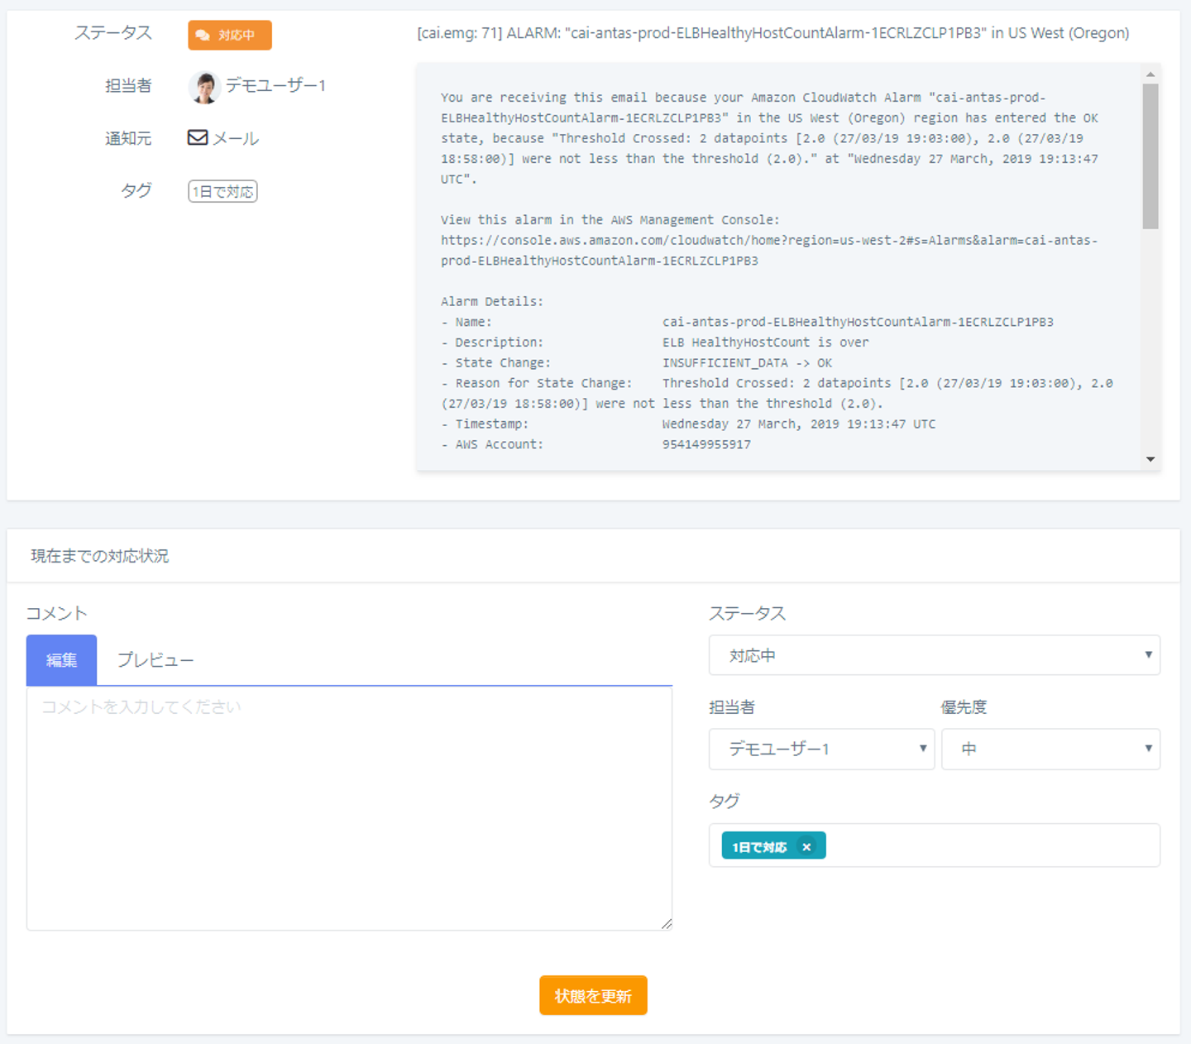The height and width of the screenshot is (1044, 1191).
Task: Remove the 1日で対応 tag with its x
Action: click(x=806, y=846)
